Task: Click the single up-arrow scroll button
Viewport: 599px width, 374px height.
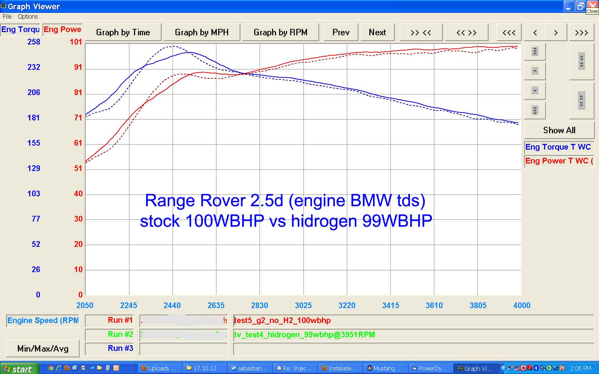Action: [x=535, y=71]
